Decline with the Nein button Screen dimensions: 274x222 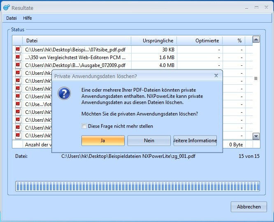[x=149, y=141]
